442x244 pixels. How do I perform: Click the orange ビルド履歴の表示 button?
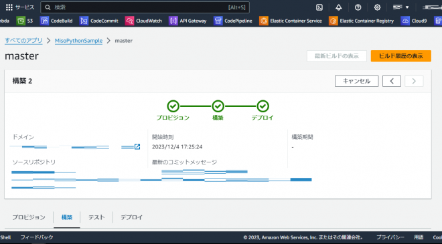point(401,56)
